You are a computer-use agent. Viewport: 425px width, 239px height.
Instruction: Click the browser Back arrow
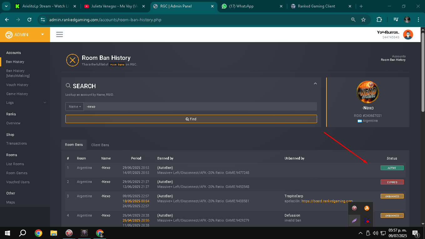point(7,20)
